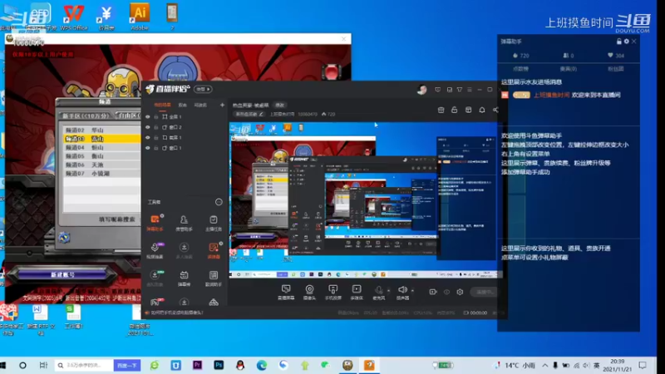
Task: Toggle visibility of 截屏 1 source
Action: click(148, 137)
